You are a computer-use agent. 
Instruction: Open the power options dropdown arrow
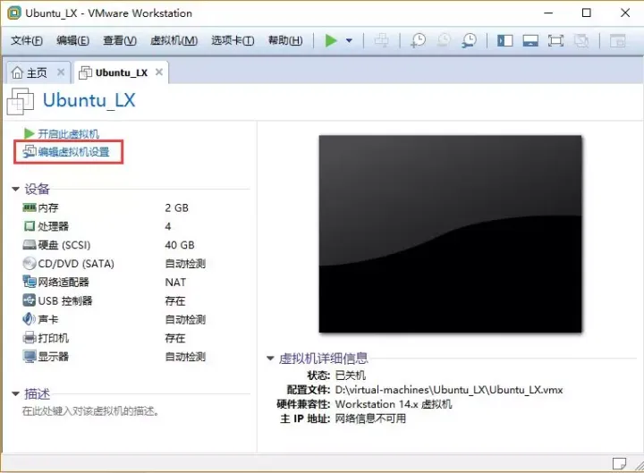click(349, 40)
